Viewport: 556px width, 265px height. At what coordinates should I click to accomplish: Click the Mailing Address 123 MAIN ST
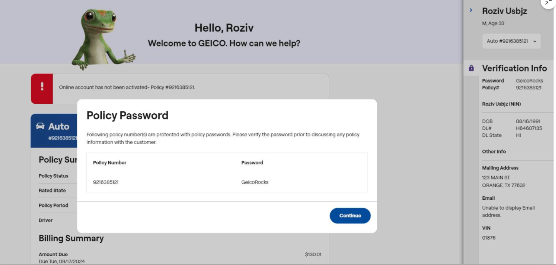coord(496,177)
